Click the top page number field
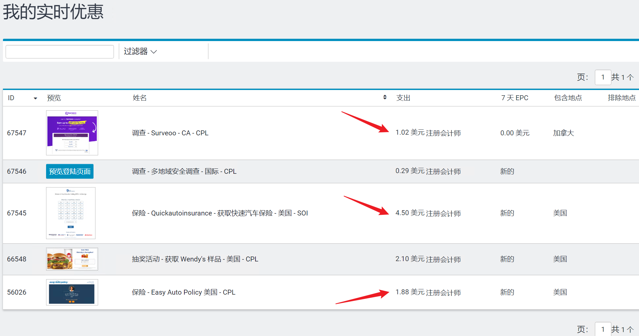This screenshot has width=639, height=336. point(603,78)
